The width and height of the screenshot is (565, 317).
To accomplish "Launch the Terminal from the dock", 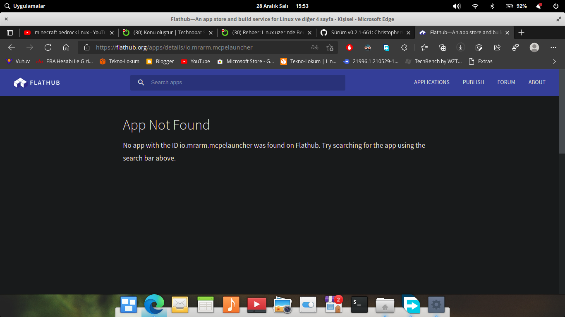I will click(x=359, y=305).
